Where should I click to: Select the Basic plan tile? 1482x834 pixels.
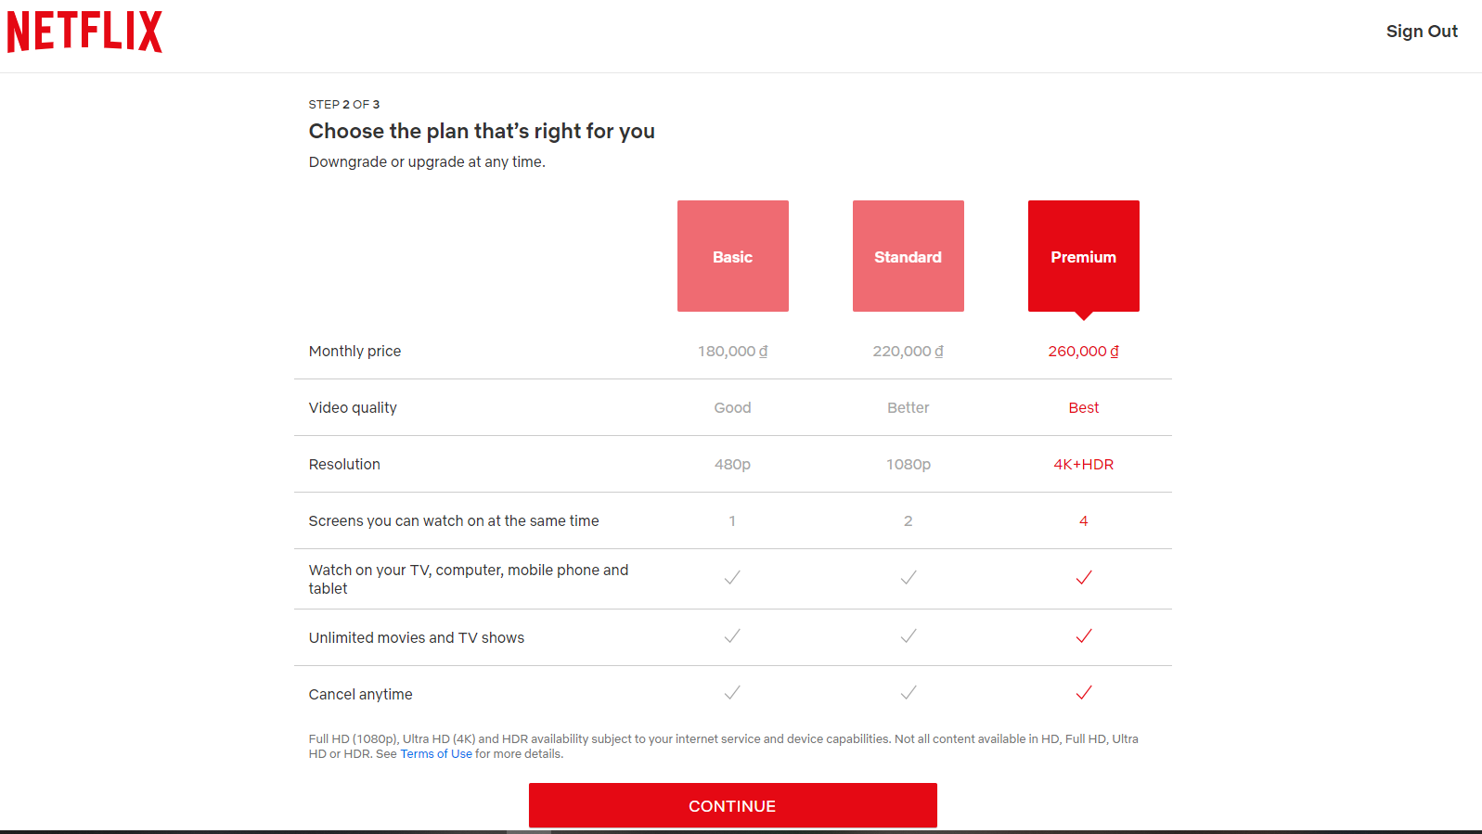coord(732,256)
